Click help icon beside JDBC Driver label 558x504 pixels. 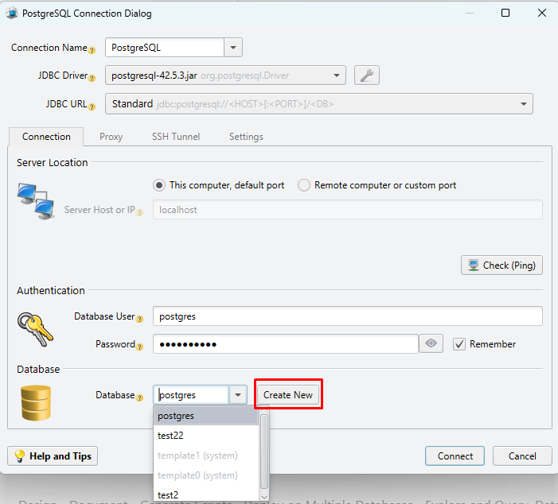click(x=92, y=78)
